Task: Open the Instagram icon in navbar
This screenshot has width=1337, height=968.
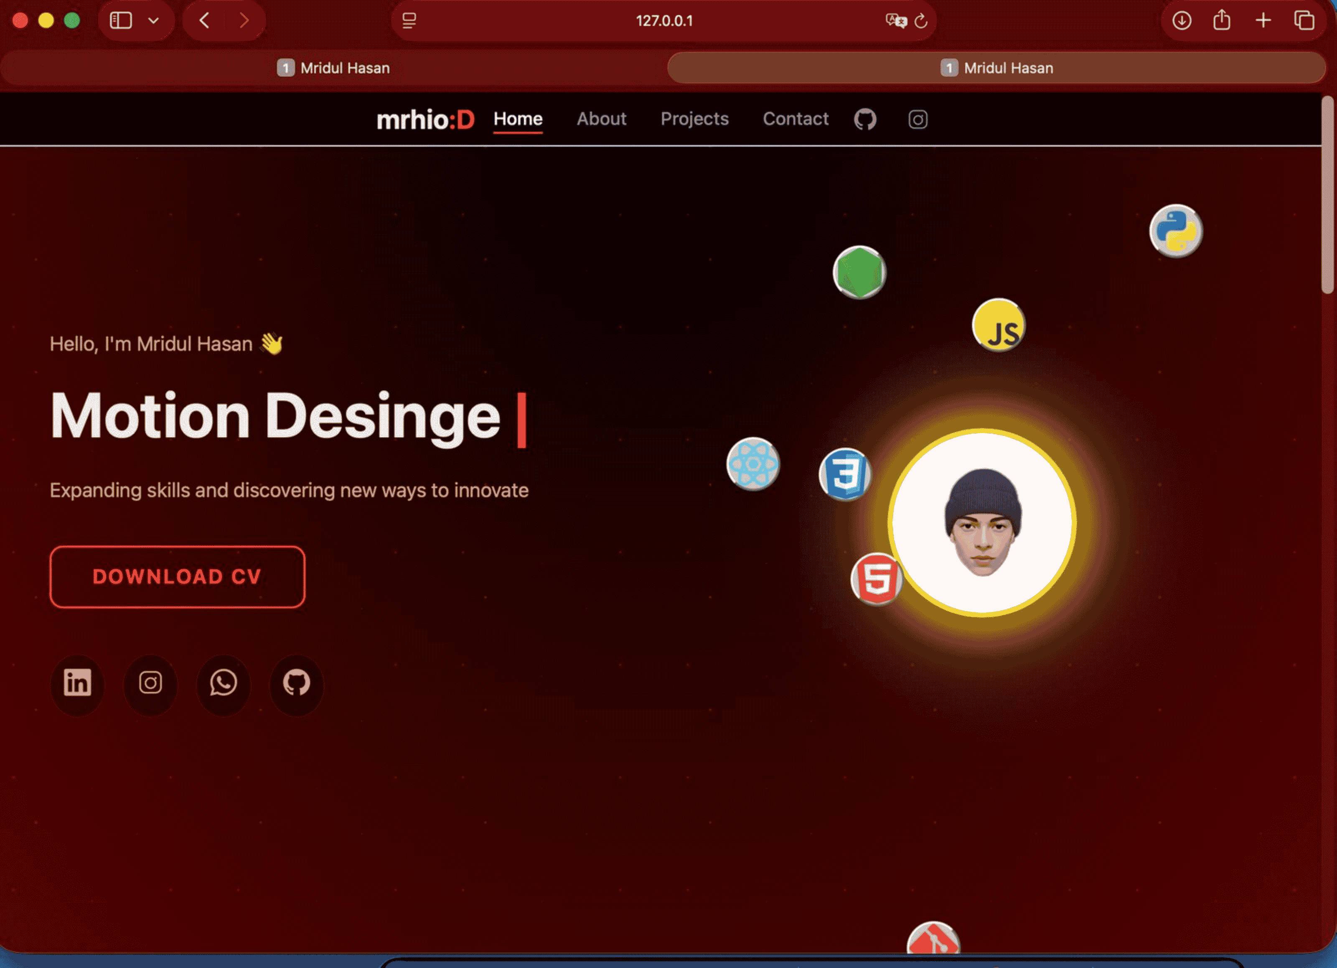Action: pyautogui.click(x=917, y=119)
